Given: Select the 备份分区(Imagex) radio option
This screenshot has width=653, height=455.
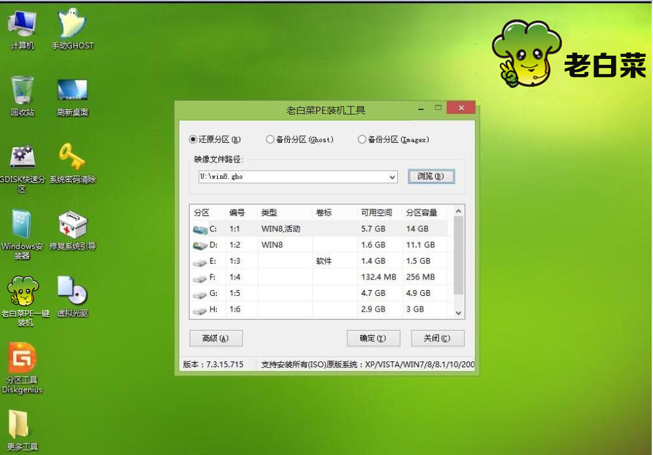Looking at the screenshot, I should 393,139.
